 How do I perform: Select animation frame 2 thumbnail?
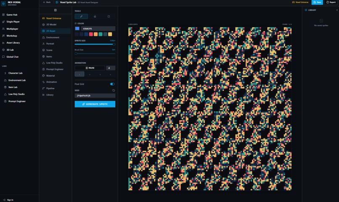pyautogui.click(x=90, y=74)
